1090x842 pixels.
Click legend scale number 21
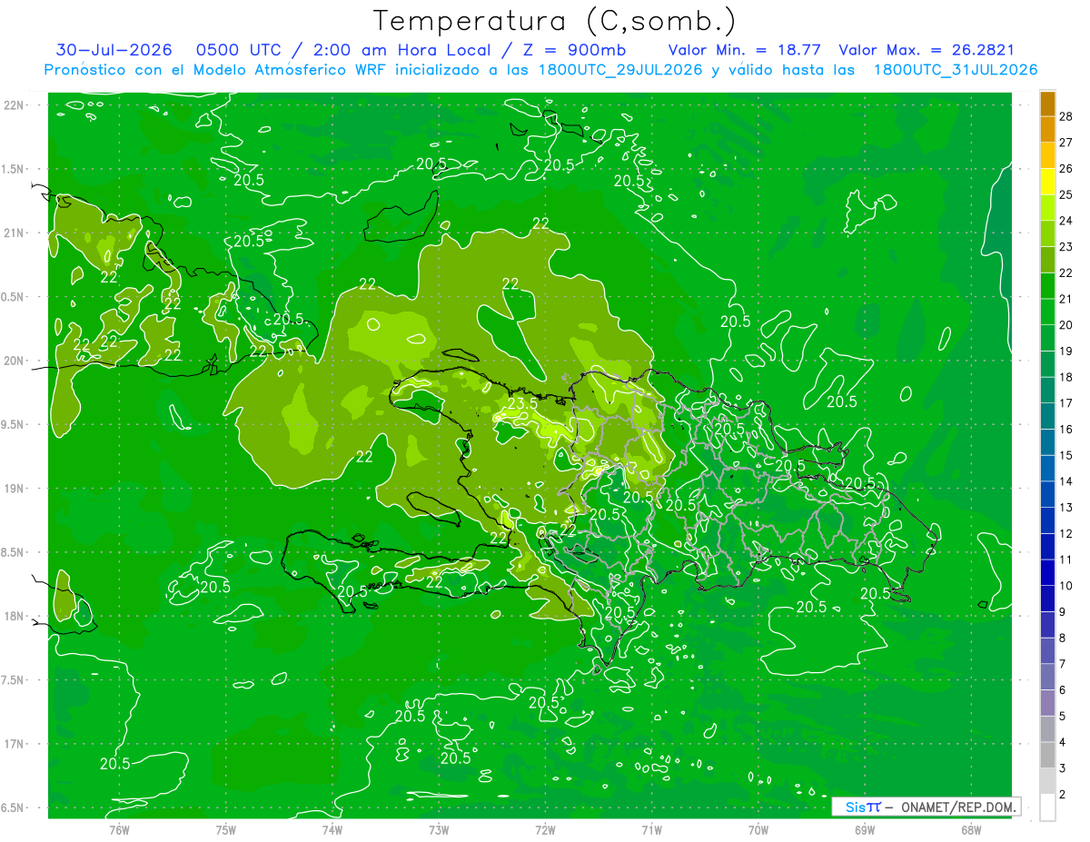point(1066,299)
